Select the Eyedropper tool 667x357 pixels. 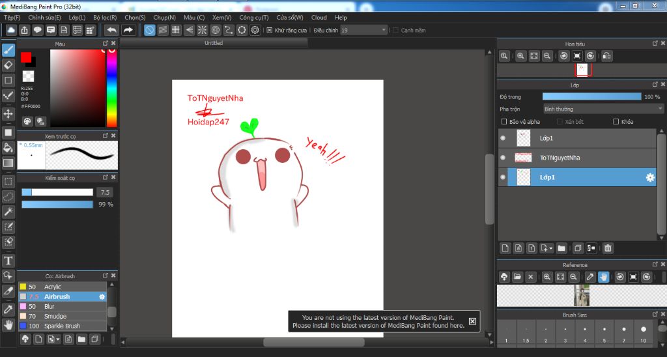coord(8,309)
